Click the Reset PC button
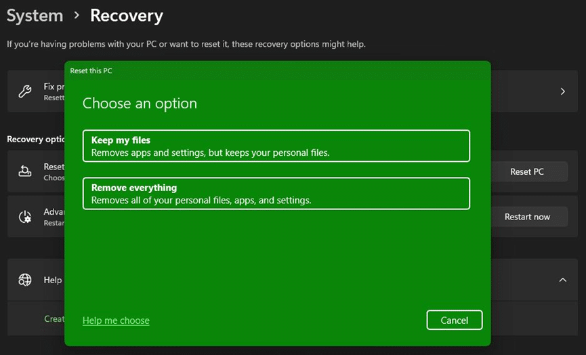 [x=526, y=171]
